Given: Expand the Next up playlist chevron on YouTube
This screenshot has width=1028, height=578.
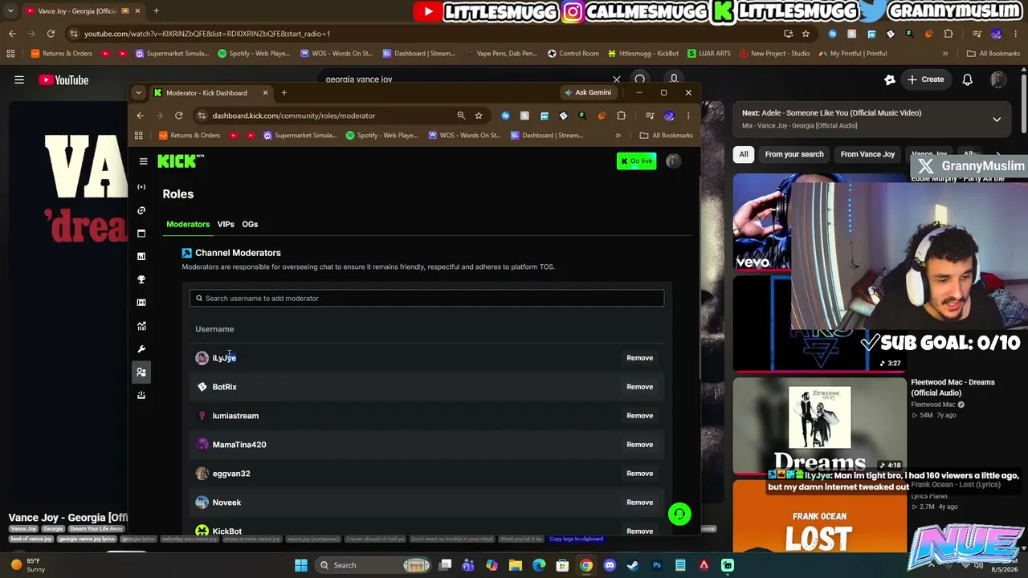Looking at the screenshot, I should click(x=997, y=120).
